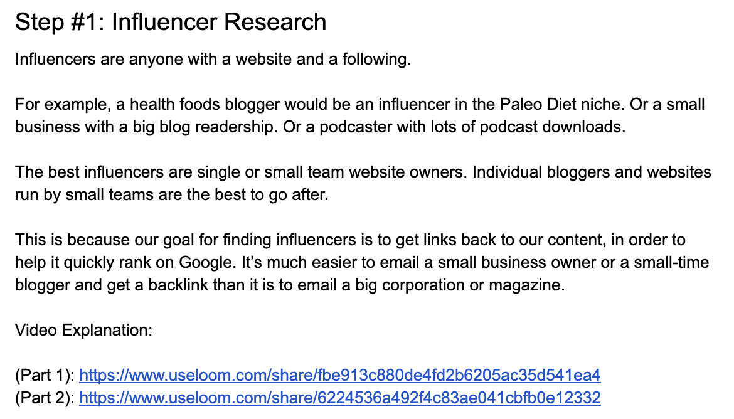Screen dimensions: 734x419
Task: Open the Part 2 Loom video link
Action: [x=339, y=398]
